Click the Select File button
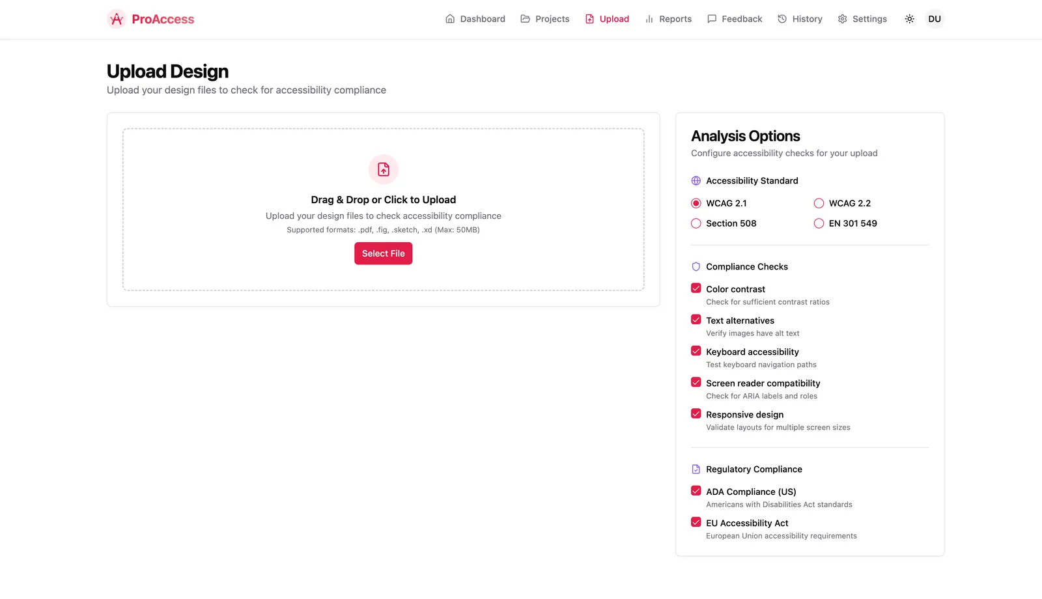The height and width of the screenshot is (599, 1042). [x=384, y=254]
